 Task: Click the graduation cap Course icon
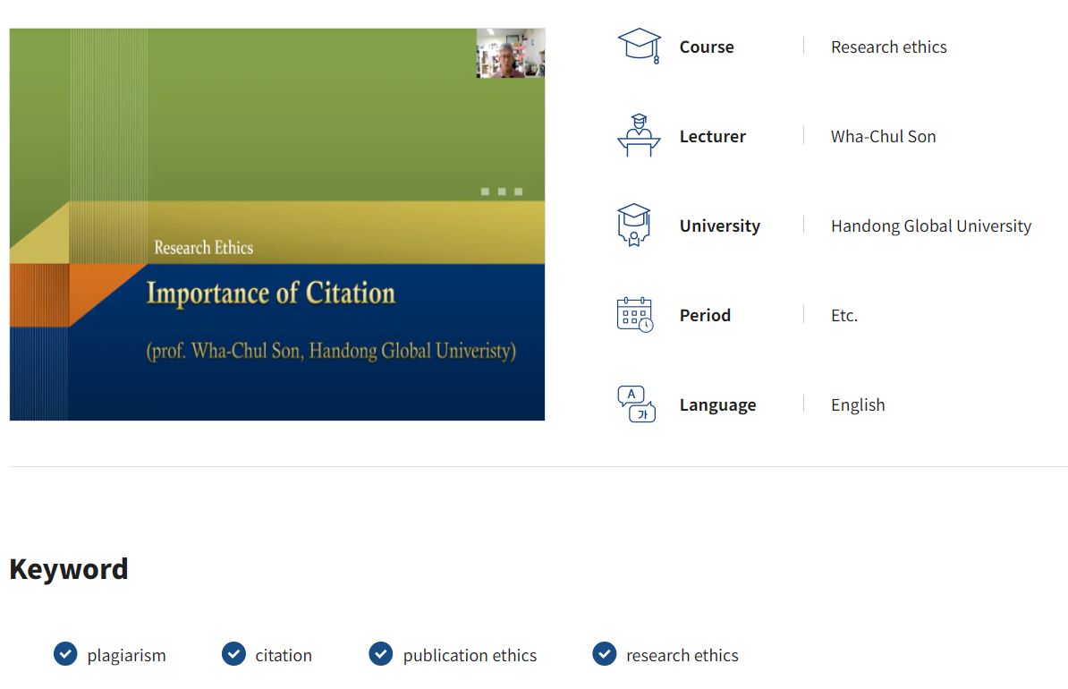tap(639, 46)
